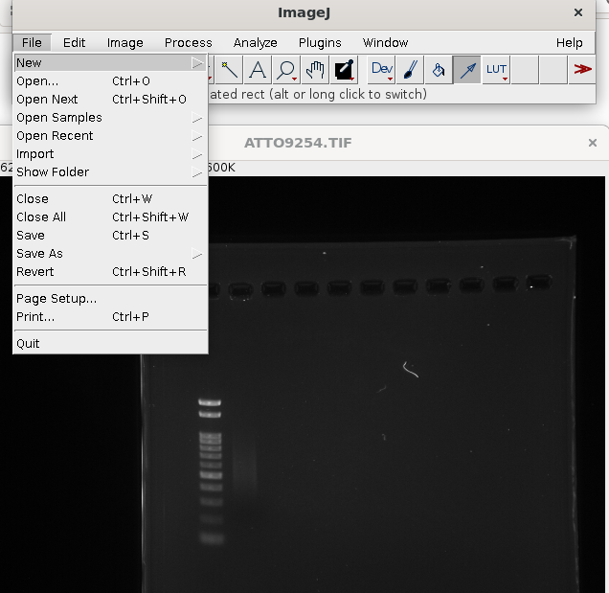609x593 pixels.
Task: Expand the Open Recent submenu
Action: coord(110,136)
